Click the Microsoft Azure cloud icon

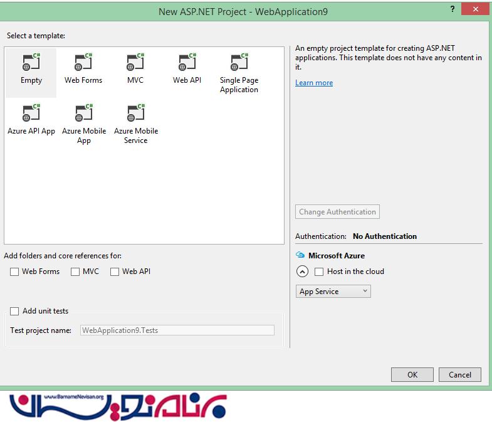click(300, 255)
